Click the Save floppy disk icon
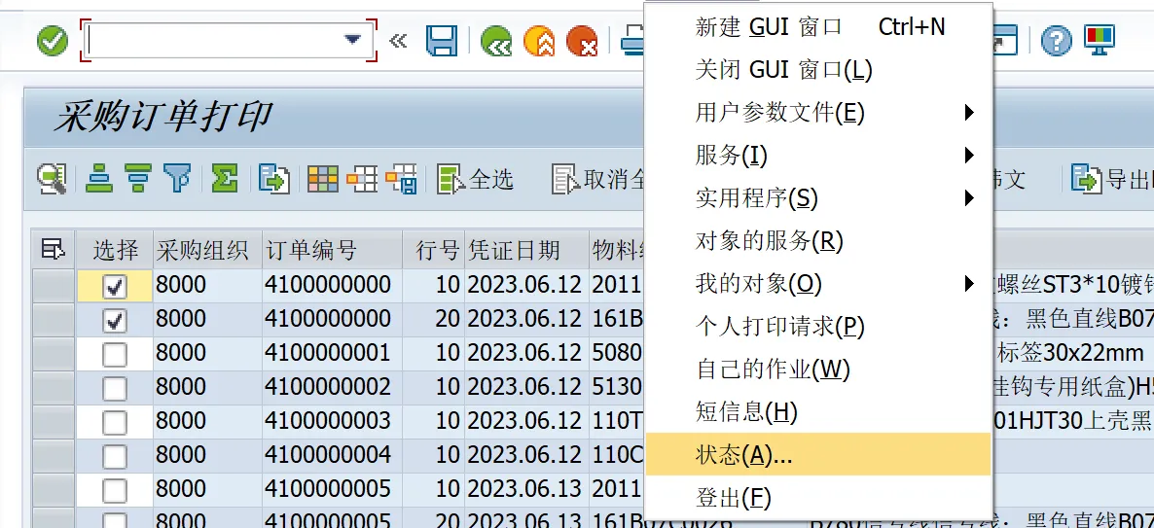This screenshot has height=528, width=1154. (443, 41)
